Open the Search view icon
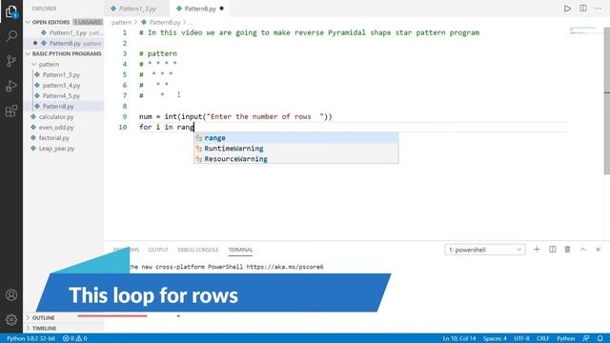610x343 pixels. [x=11, y=36]
